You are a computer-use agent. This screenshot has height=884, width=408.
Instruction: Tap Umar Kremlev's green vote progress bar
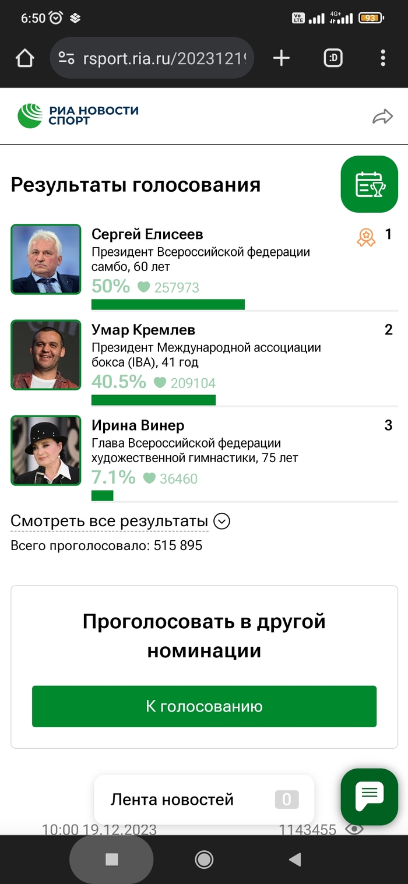[153, 400]
